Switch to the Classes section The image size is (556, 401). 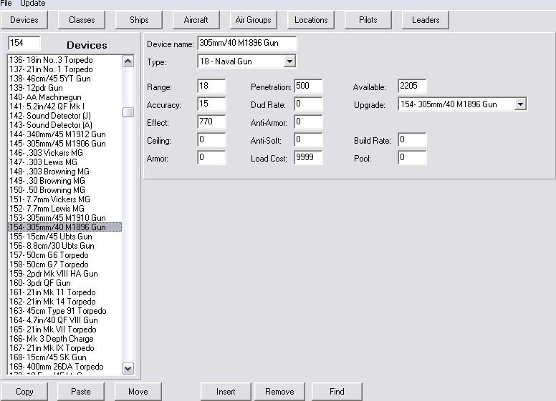point(82,20)
